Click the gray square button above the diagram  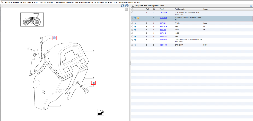tap(126, 9)
